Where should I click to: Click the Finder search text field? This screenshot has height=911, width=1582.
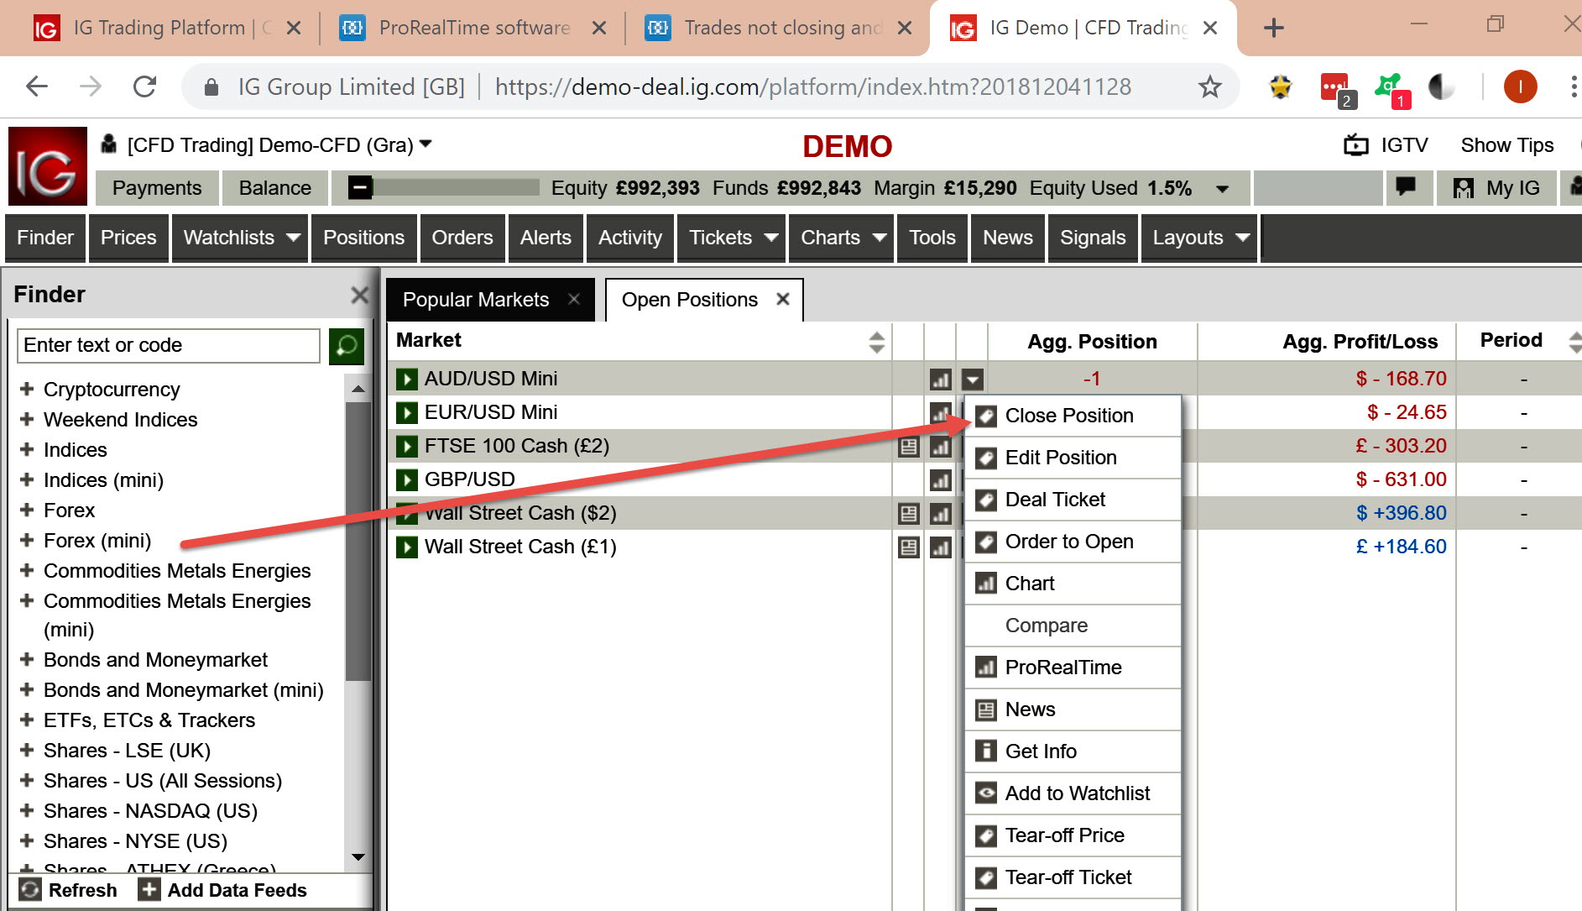(169, 345)
